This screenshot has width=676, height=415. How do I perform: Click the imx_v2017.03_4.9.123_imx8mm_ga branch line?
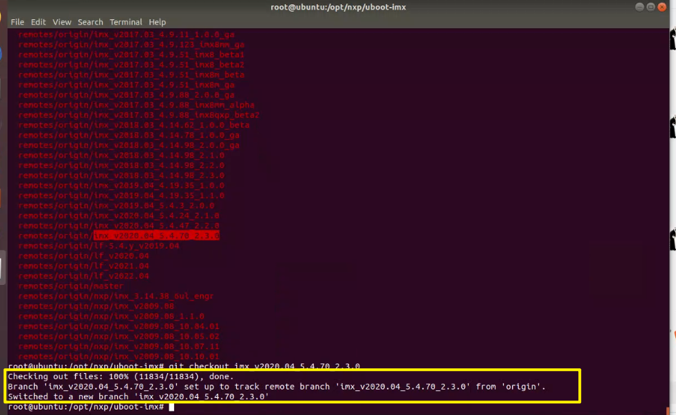[x=131, y=44]
